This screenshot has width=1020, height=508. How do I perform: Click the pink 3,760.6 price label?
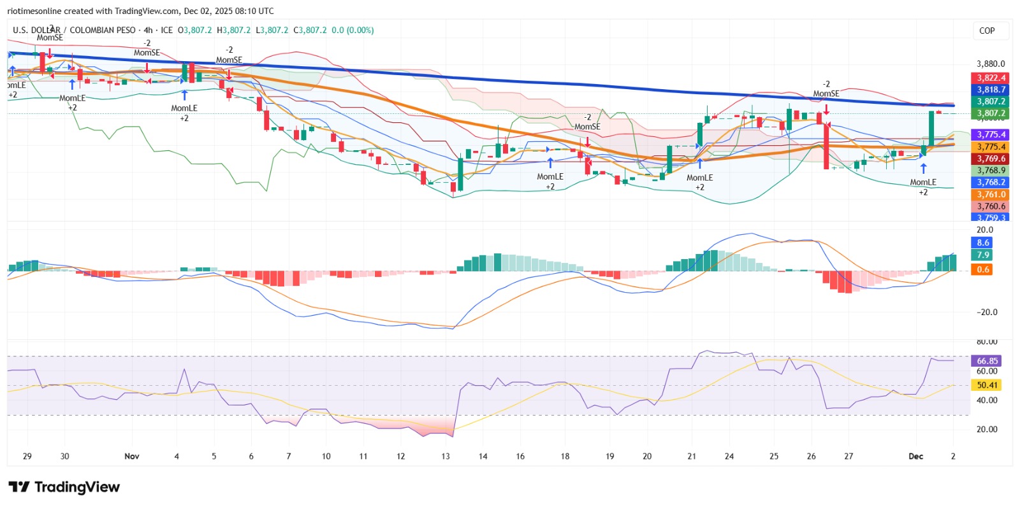pyautogui.click(x=991, y=206)
